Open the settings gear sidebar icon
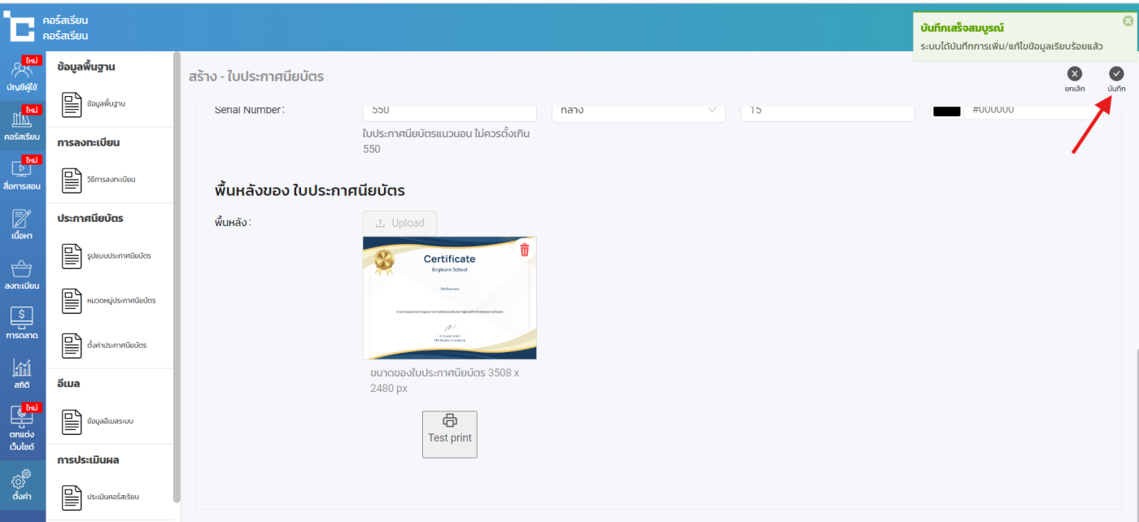This screenshot has height=522, width=1139. (x=22, y=485)
